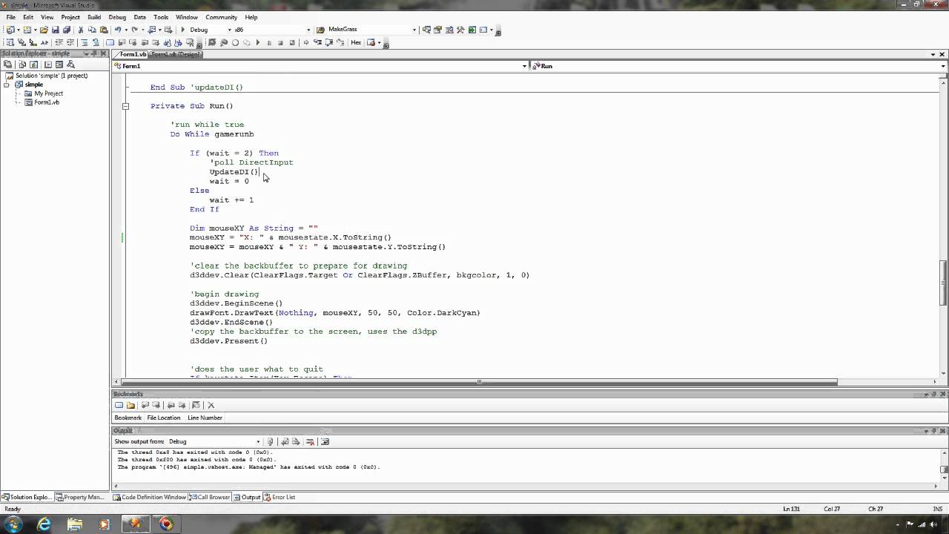Switch to the Form1.vb [Design] tab
The image size is (949, 534).
pos(176,54)
